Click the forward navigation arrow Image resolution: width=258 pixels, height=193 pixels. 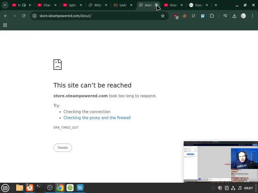pyautogui.click(x=15, y=16)
